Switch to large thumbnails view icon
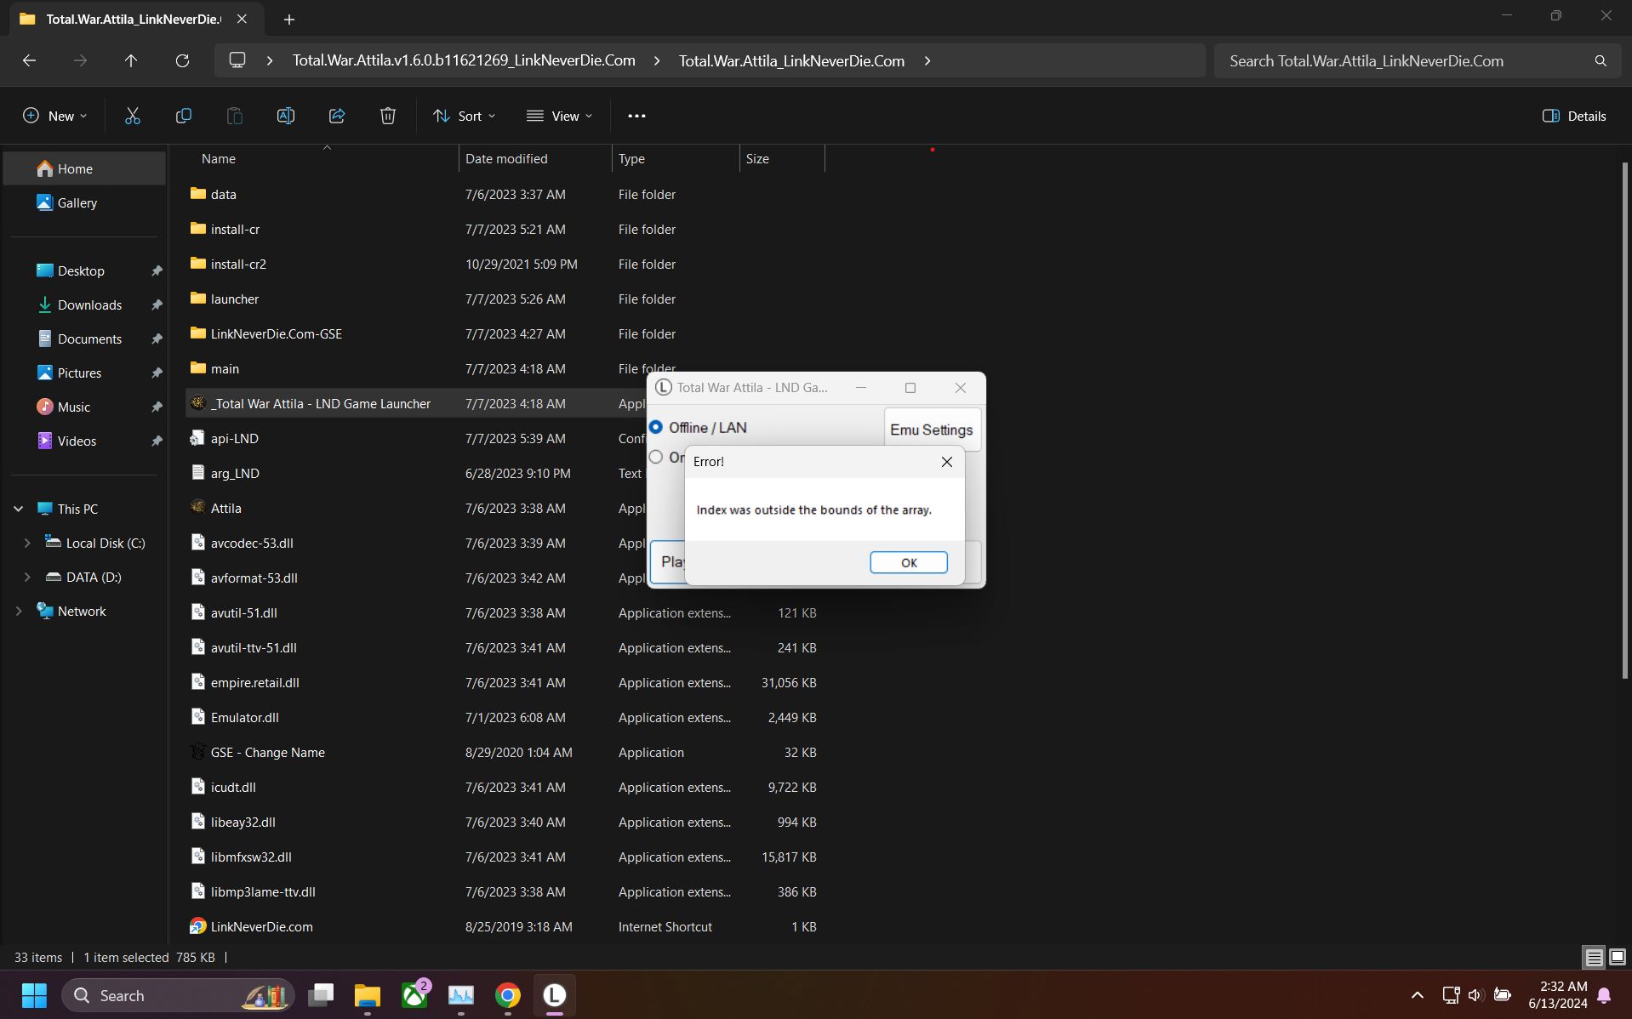1632x1019 pixels. (x=1618, y=957)
